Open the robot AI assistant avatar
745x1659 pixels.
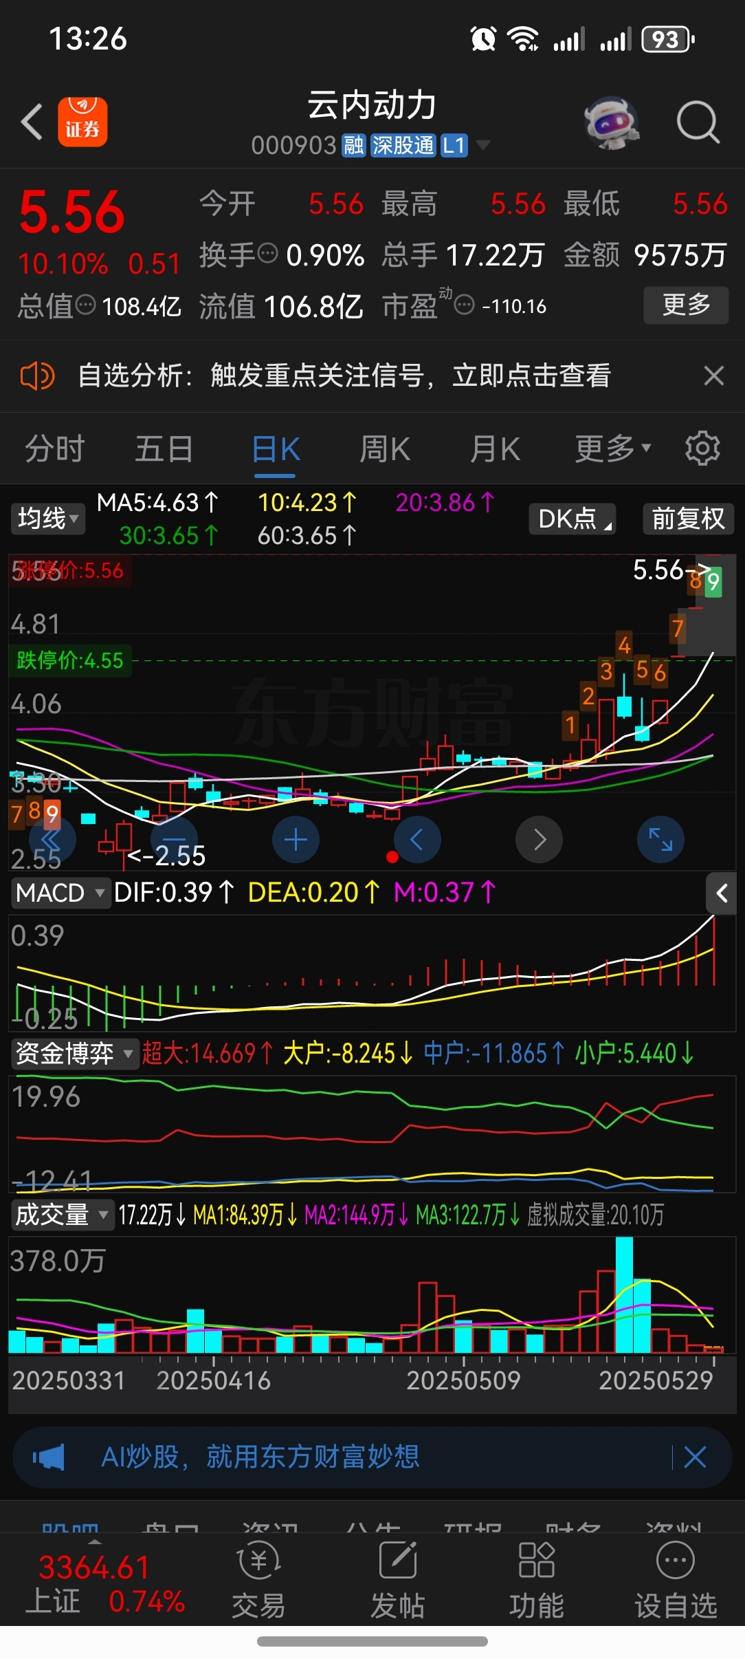[x=612, y=122]
